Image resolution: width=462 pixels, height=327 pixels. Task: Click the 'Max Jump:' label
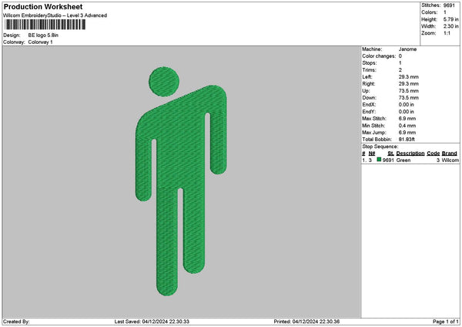click(374, 133)
